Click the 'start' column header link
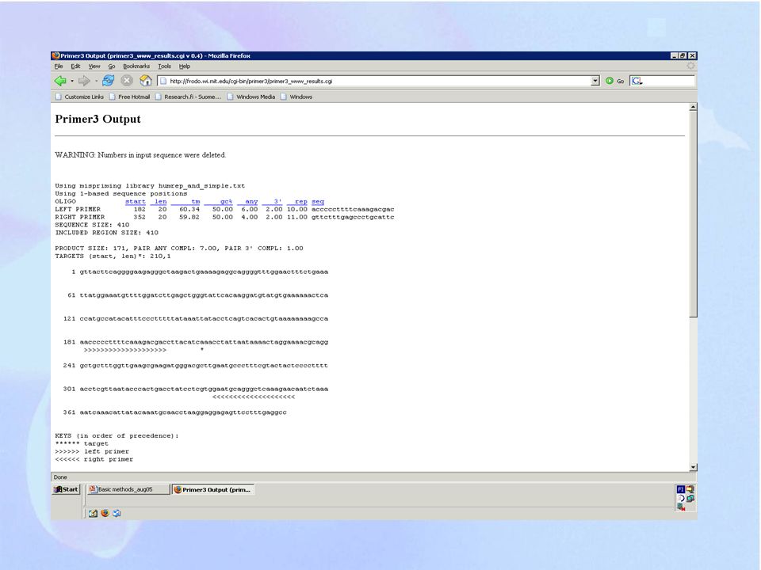The height and width of the screenshot is (570, 761). (136, 202)
